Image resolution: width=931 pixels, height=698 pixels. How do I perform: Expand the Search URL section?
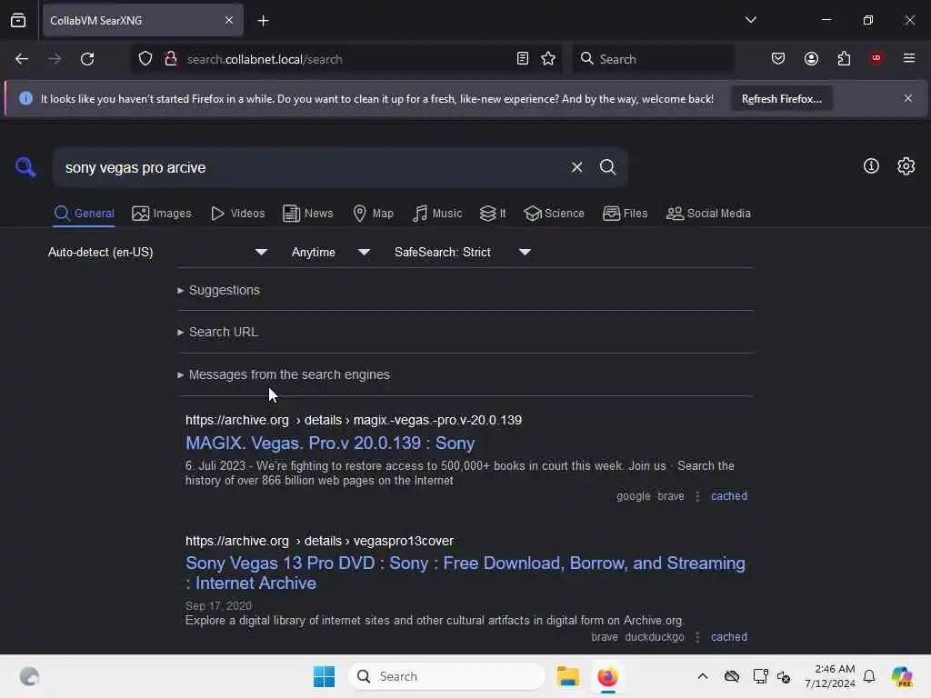point(218,333)
